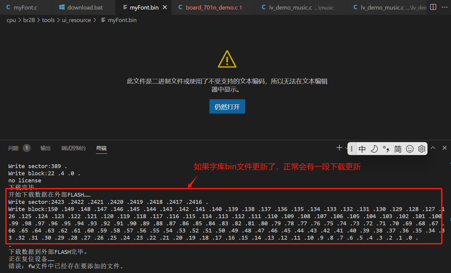
Task: Click the ui_resource breadcrumb
Action: pyautogui.click(x=76, y=20)
